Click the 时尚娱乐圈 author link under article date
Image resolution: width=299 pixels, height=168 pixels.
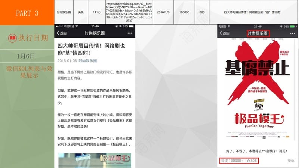coord(87,61)
